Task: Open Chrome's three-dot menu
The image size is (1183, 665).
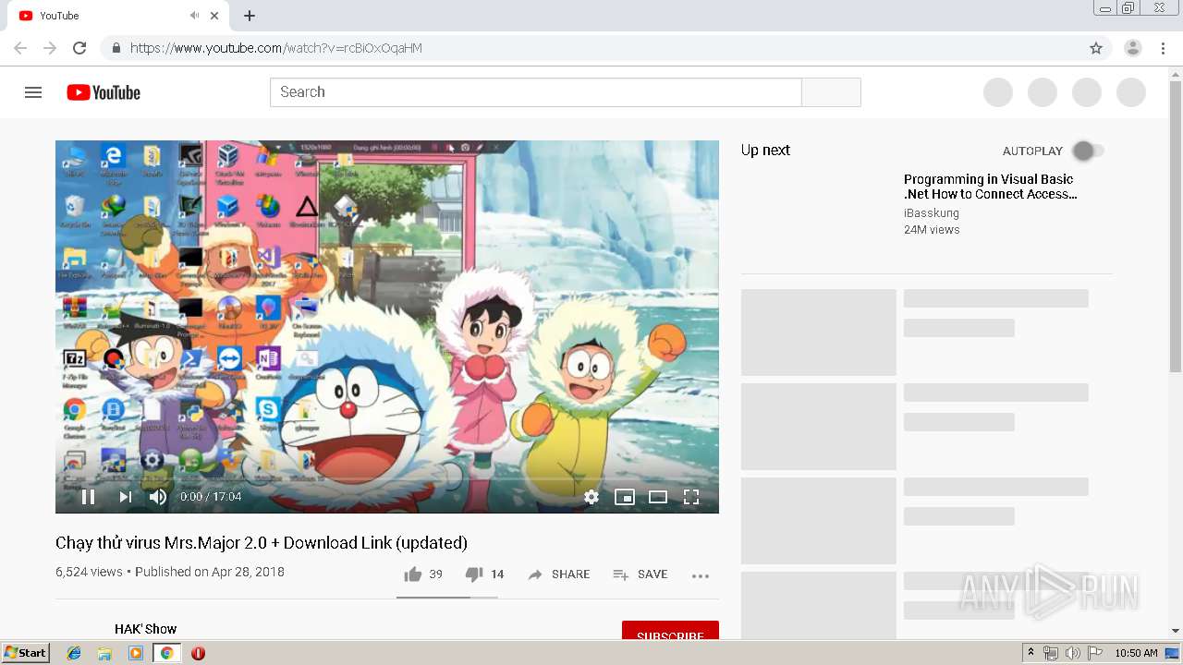Action: pyautogui.click(x=1163, y=48)
